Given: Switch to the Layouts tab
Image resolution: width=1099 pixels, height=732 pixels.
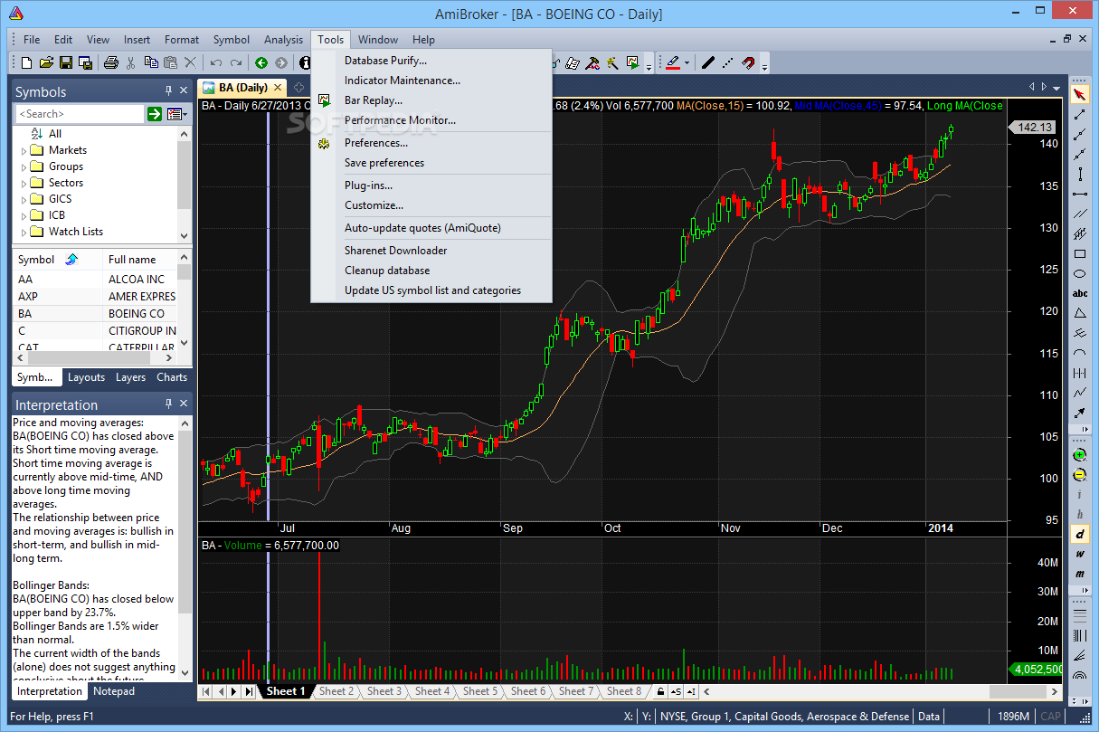Looking at the screenshot, I should coord(86,377).
